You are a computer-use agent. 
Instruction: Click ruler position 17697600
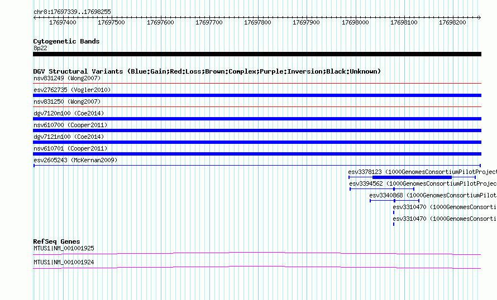point(160,22)
